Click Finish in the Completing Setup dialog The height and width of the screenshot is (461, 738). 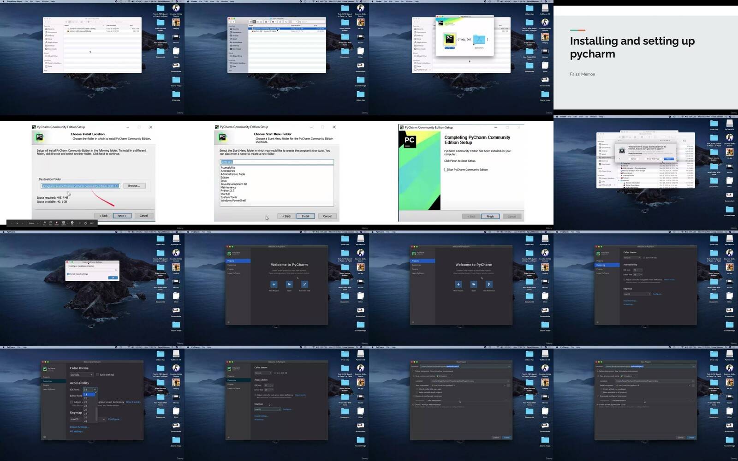point(490,216)
